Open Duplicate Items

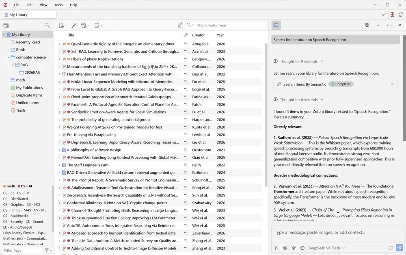coord(29,95)
